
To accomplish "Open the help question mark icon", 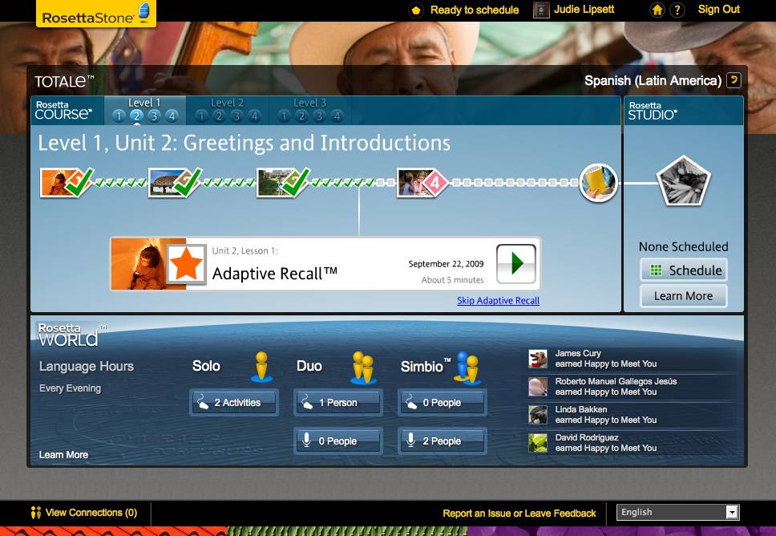I will [677, 10].
